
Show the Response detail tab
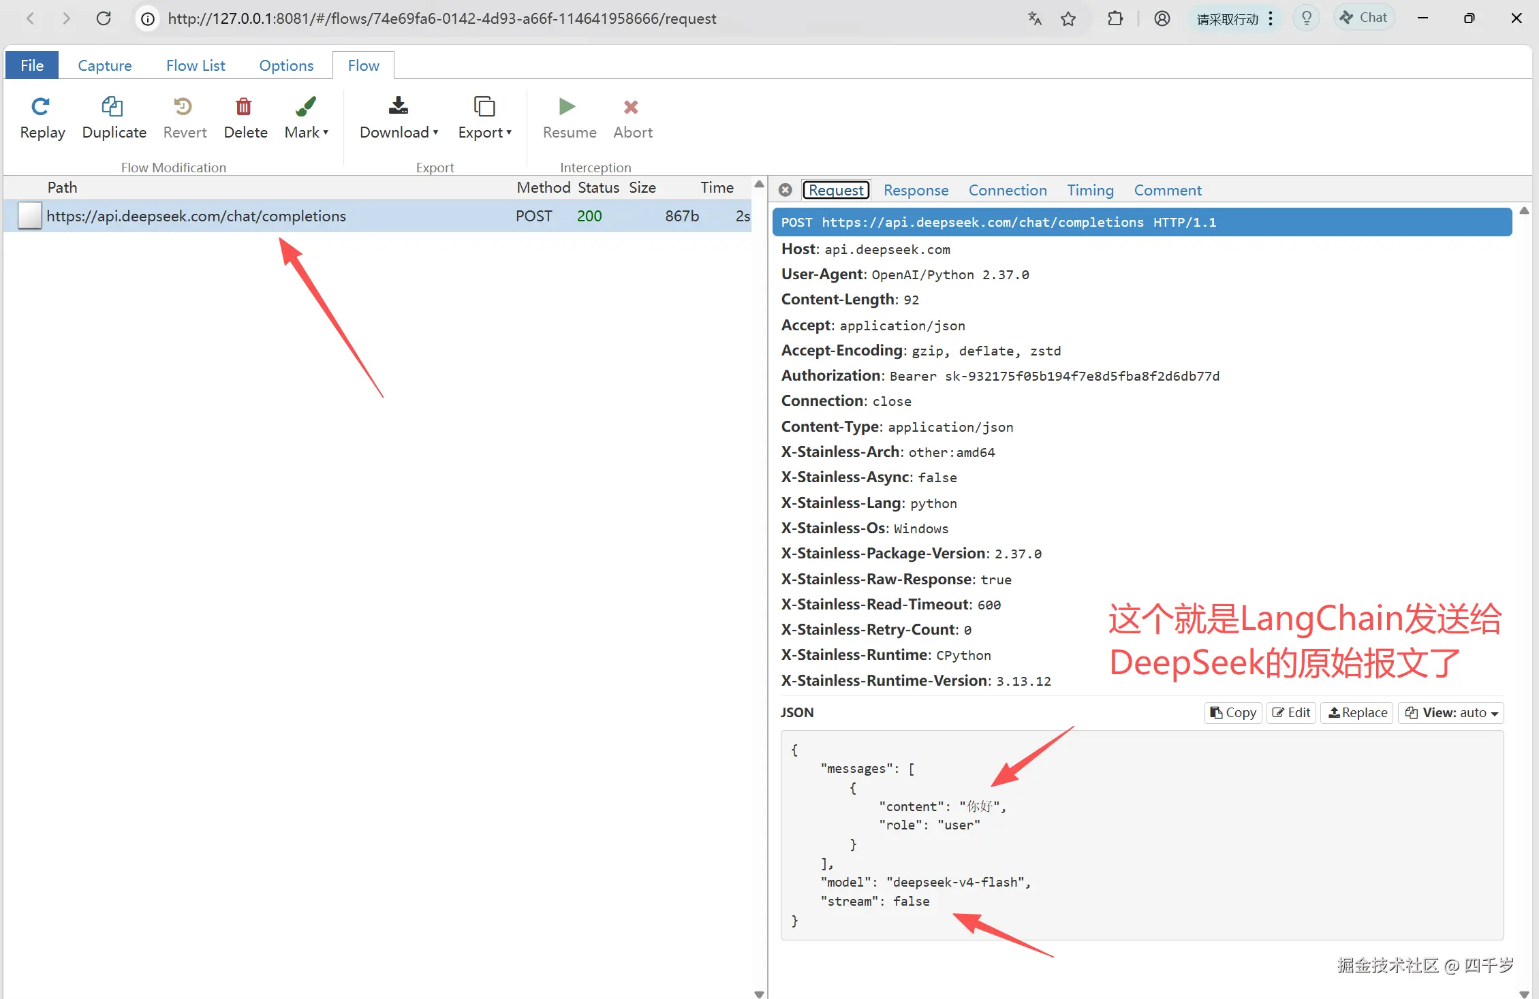coord(916,190)
